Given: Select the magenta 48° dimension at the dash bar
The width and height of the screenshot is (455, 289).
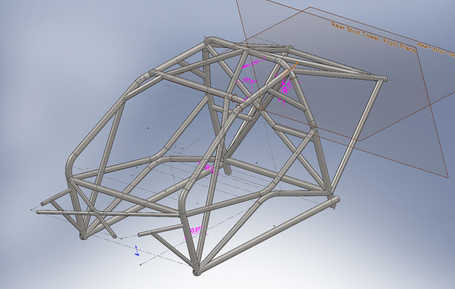Looking at the screenshot, I should tap(208, 168).
